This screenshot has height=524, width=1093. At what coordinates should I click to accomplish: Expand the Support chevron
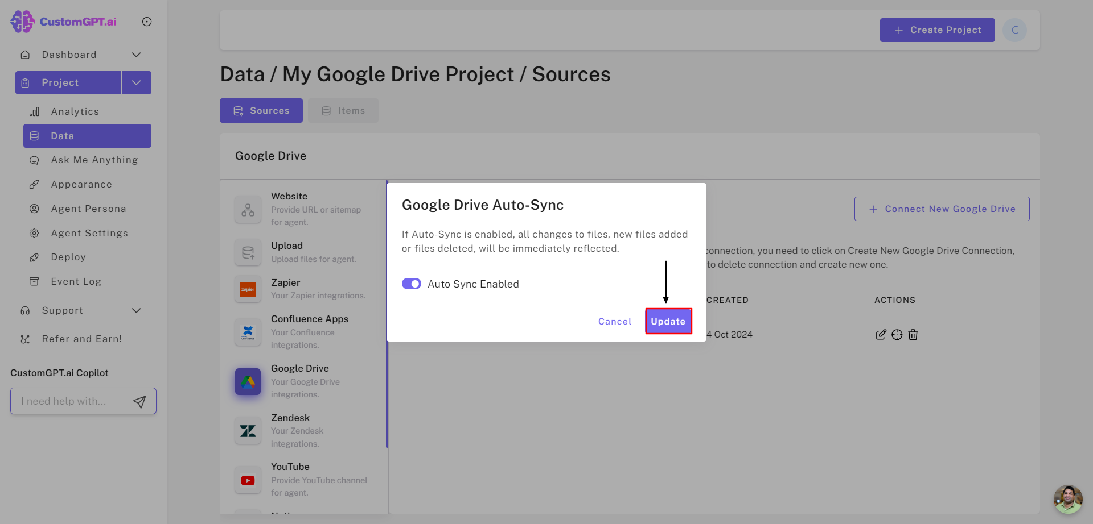click(136, 310)
